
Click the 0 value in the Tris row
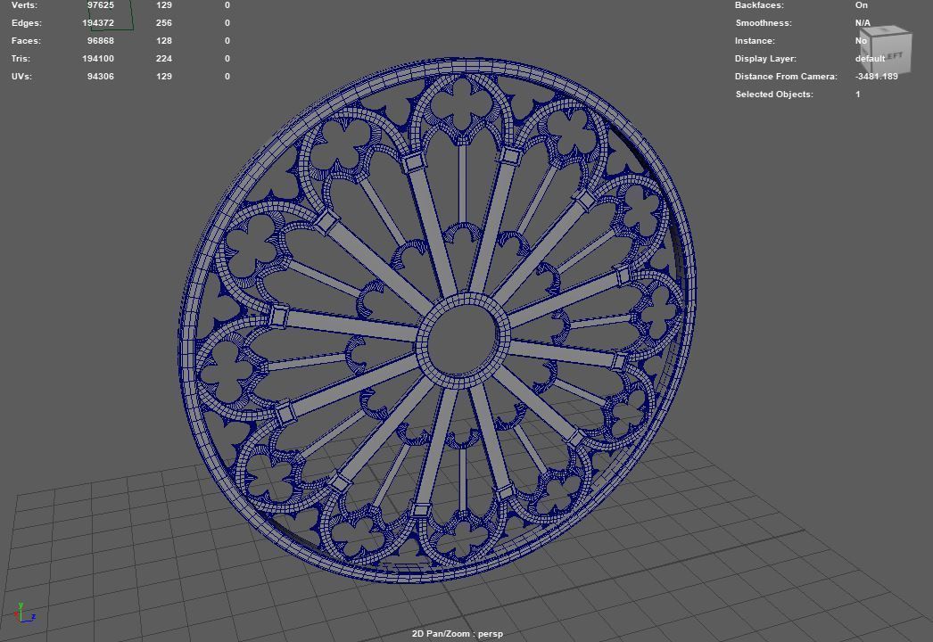coord(227,58)
